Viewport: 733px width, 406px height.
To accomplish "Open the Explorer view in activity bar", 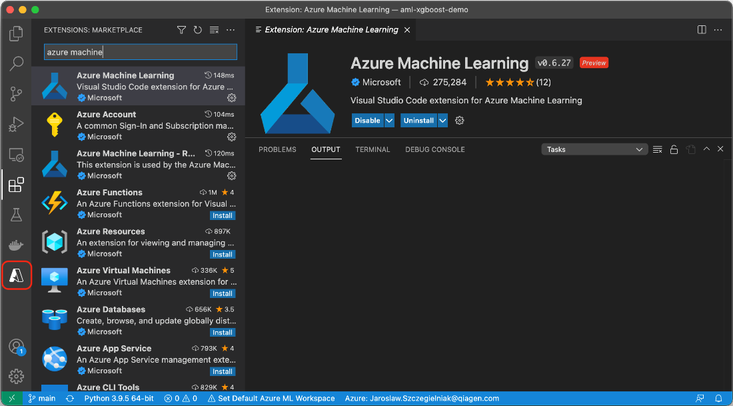I will point(17,34).
